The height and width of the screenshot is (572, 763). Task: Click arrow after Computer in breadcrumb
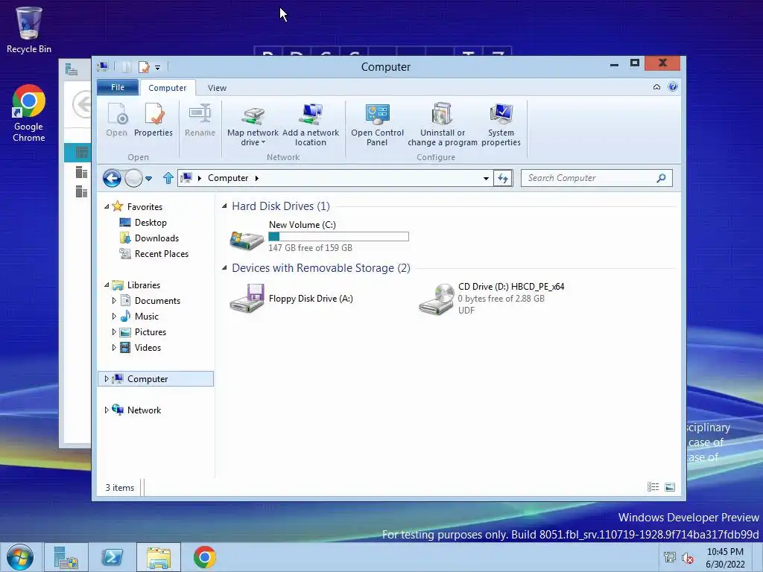[x=257, y=178]
